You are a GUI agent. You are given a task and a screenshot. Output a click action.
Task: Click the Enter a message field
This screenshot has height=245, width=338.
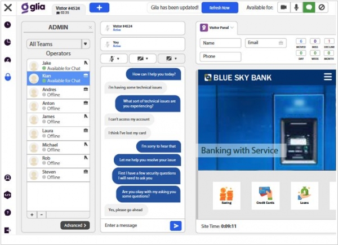[x=136, y=225]
